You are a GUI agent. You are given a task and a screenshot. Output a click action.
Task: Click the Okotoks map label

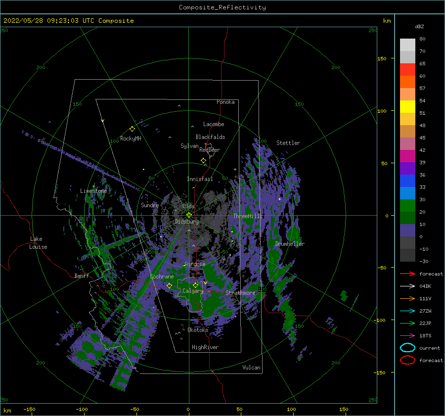click(x=198, y=330)
